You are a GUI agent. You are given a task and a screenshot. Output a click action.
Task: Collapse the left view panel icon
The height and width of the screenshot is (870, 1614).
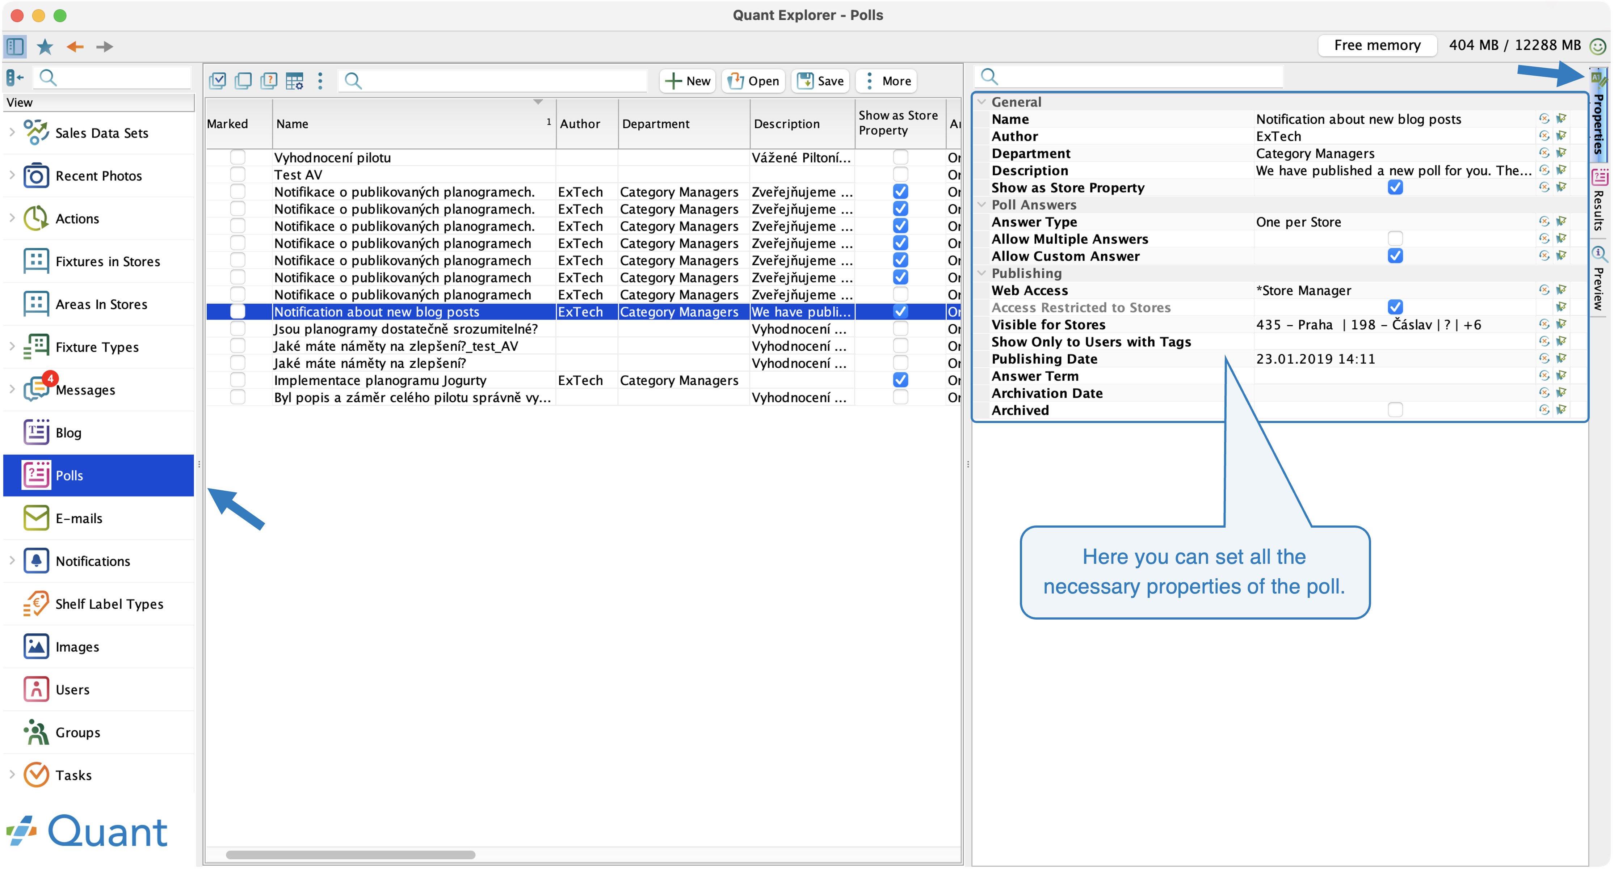[x=14, y=78]
